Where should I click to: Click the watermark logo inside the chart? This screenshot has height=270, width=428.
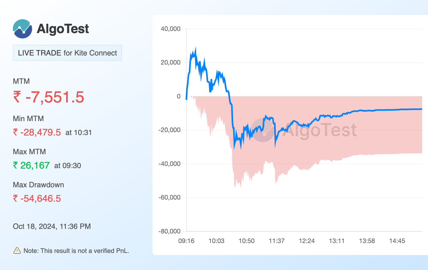263,130
